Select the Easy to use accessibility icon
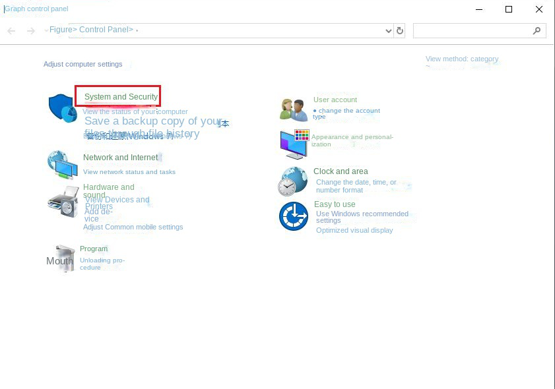The height and width of the screenshot is (389, 555). tap(293, 216)
